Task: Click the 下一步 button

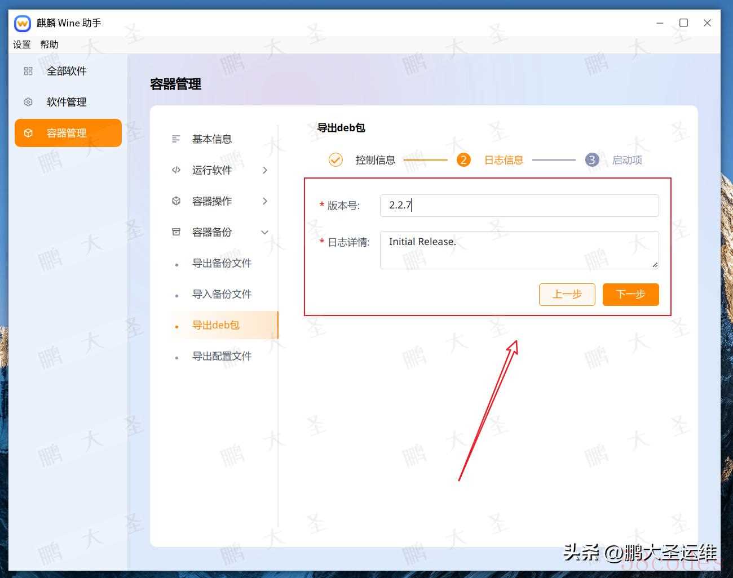Action: tap(630, 295)
